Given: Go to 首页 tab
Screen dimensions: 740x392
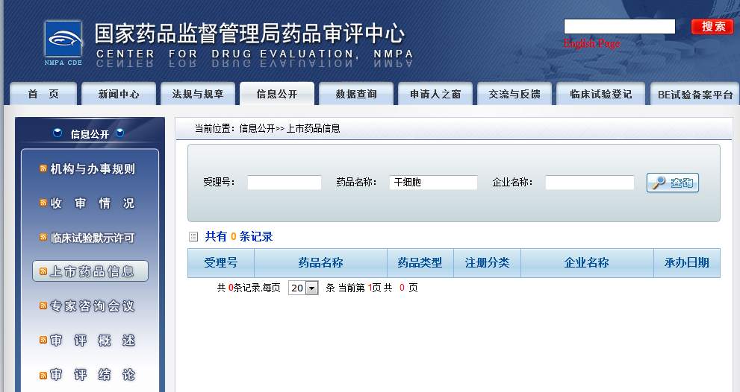Looking at the screenshot, I should (x=43, y=94).
